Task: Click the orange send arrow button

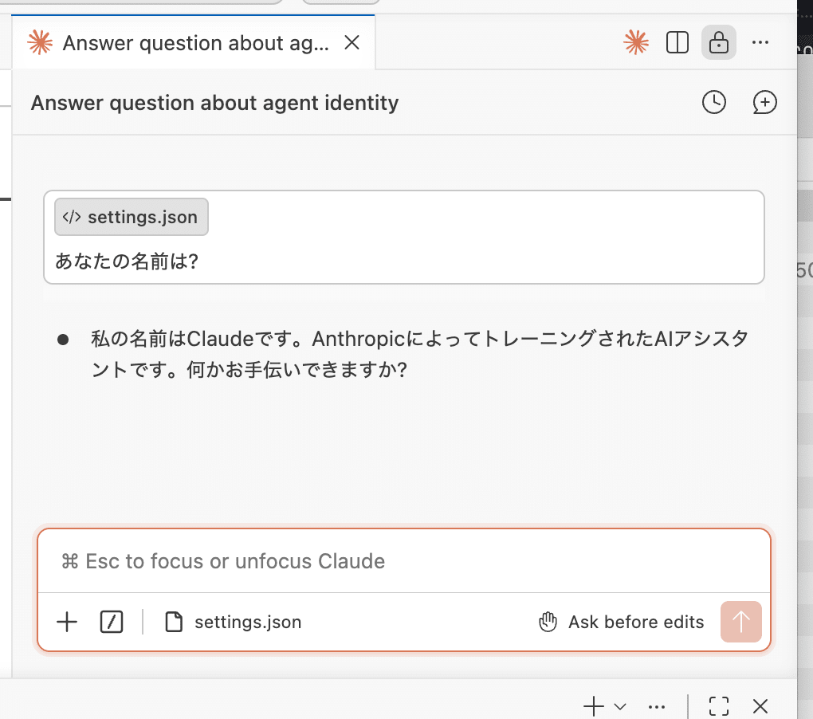Action: (740, 622)
